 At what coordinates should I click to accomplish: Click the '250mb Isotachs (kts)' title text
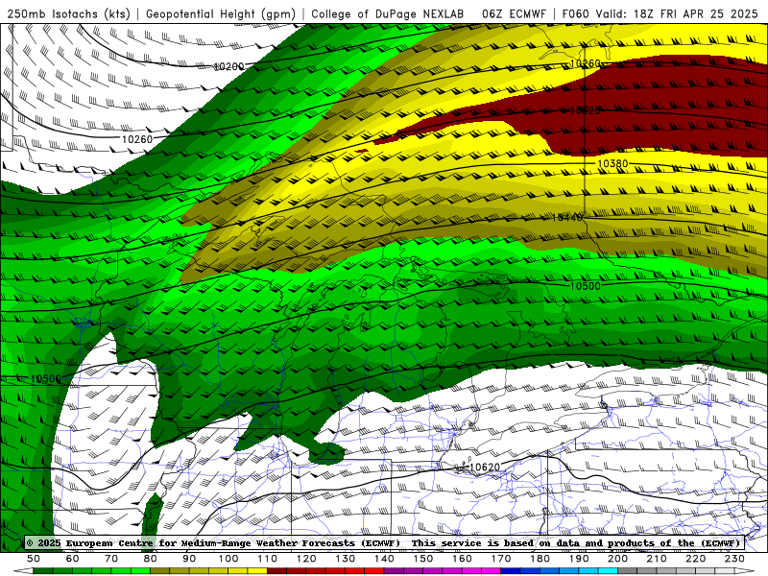(x=68, y=13)
